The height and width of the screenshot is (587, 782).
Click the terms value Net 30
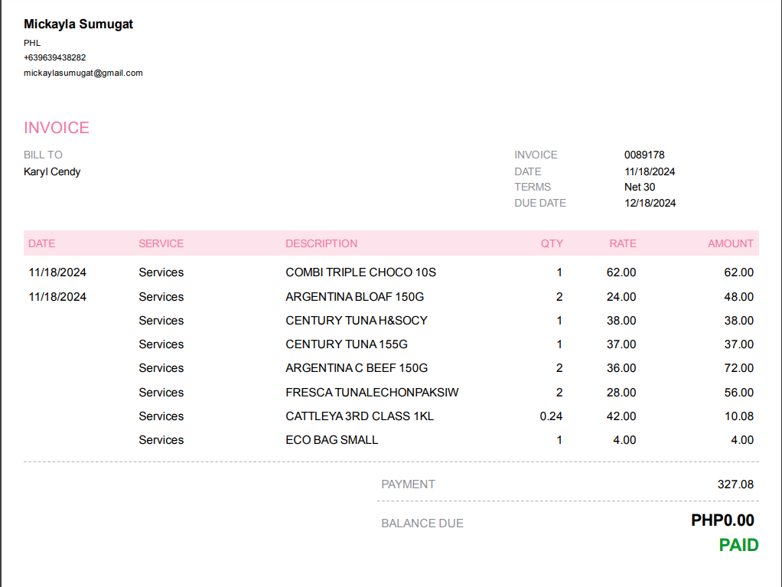[x=640, y=187]
